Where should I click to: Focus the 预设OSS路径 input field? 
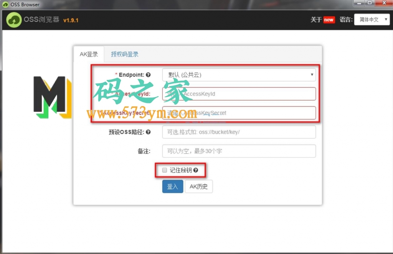click(x=239, y=132)
